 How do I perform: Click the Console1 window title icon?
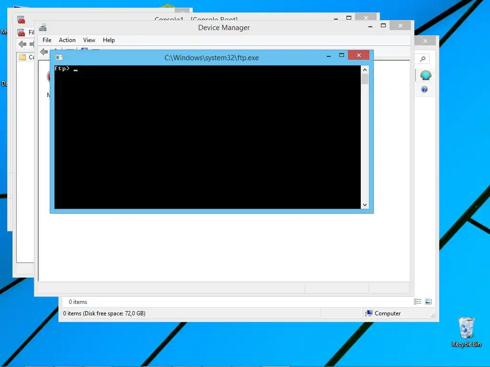(x=21, y=20)
